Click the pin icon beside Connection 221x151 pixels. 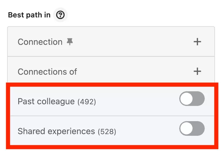[70, 42]
